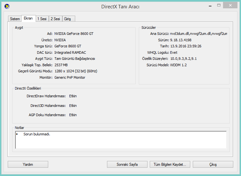
Task: Click the DirectX Tanı Aracı window title
Action: pos(121,7)
